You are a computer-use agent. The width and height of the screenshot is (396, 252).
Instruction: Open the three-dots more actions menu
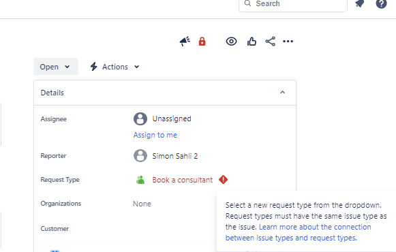[288, 42]
